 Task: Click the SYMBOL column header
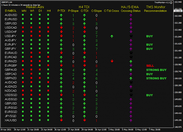coord(11,11)
